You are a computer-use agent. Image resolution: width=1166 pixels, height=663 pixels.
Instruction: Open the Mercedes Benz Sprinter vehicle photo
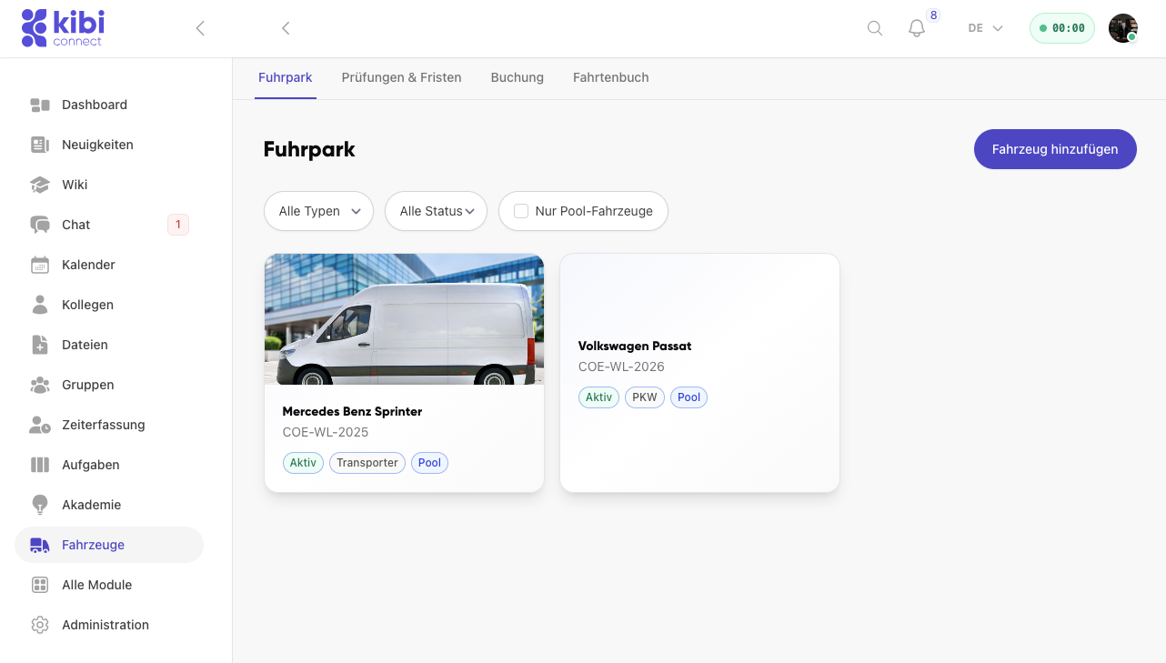pyautogui.click(x=404, y=318)
